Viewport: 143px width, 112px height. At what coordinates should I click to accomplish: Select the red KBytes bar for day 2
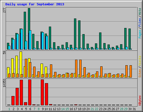[x=13, y=101]
